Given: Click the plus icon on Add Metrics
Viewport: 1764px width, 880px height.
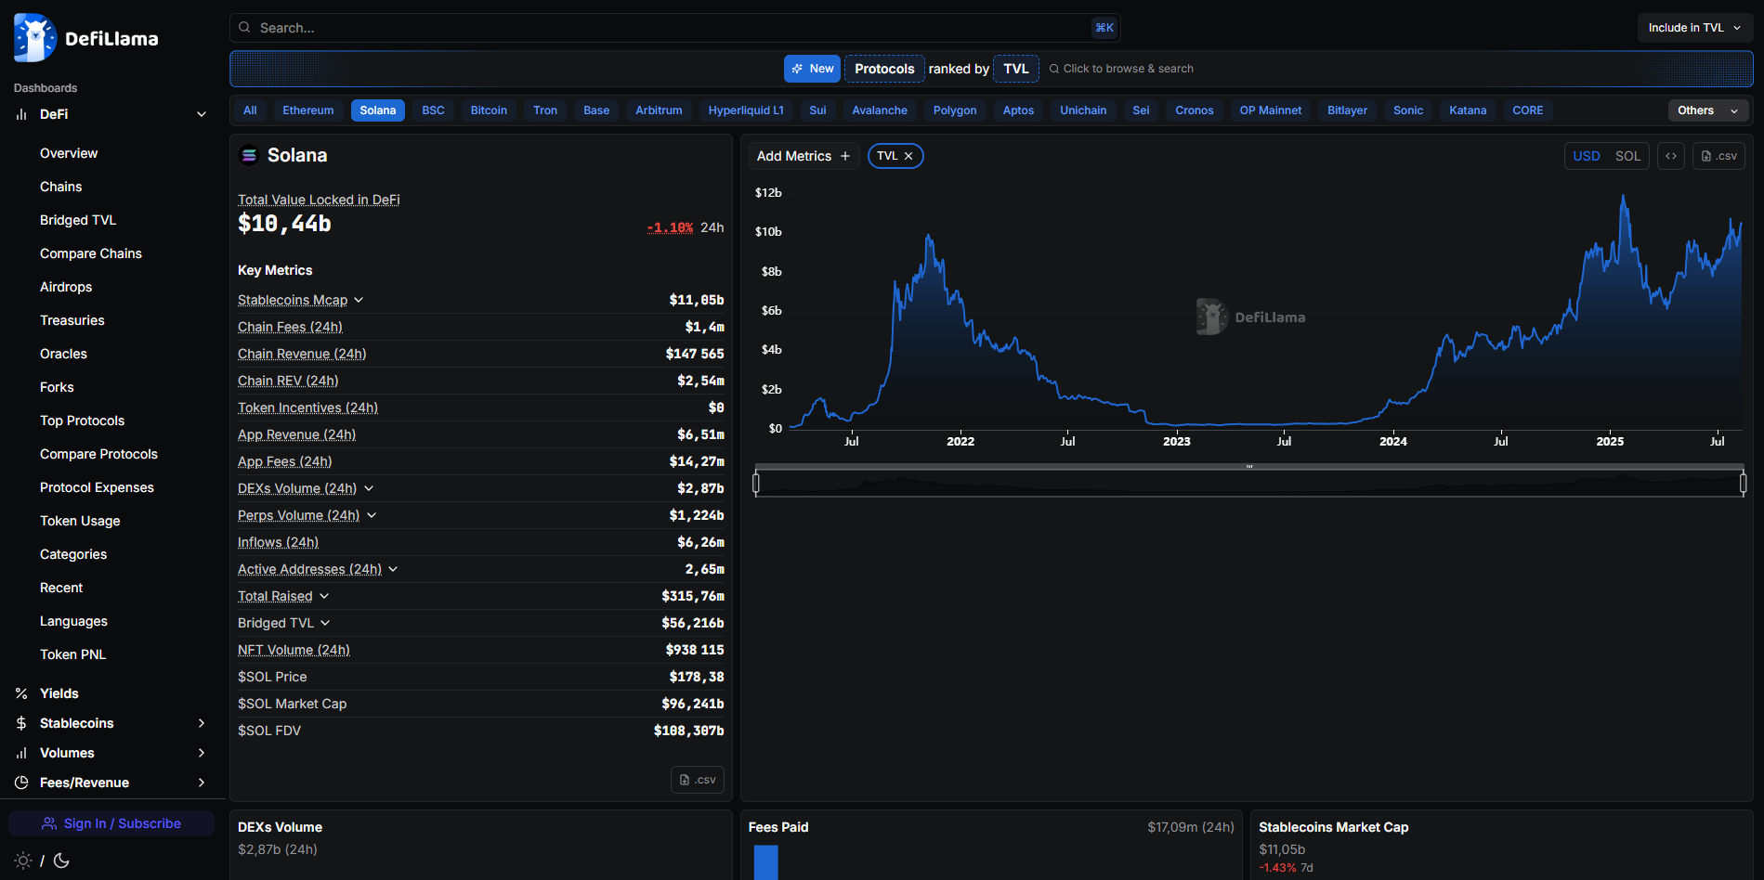Looking at the screenshot, I should (844, 156).
